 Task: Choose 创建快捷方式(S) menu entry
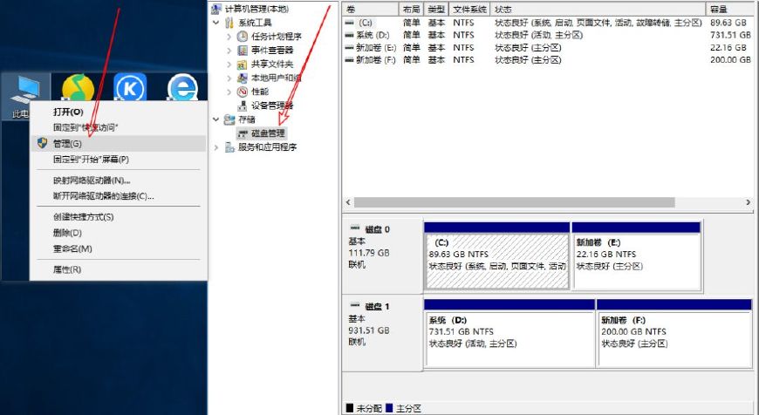118,217
